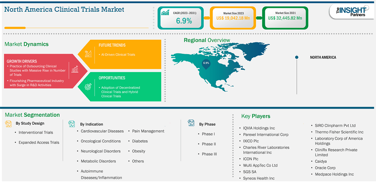Click 'Laboratory Corp of America Holdings'

(339, 141)
